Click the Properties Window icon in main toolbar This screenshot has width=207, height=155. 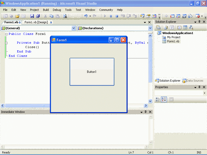pyautogui.click(x=148, y=16)
